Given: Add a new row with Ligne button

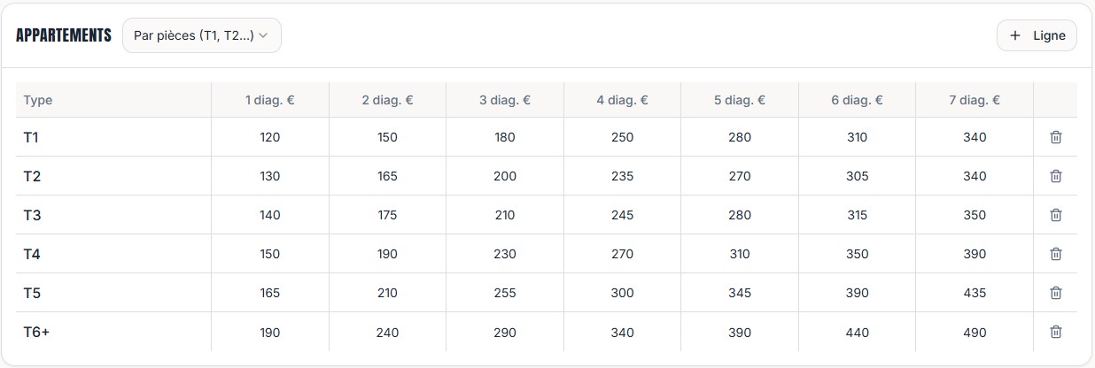Looking at the screenshot, I should [x=1037, y=35].
